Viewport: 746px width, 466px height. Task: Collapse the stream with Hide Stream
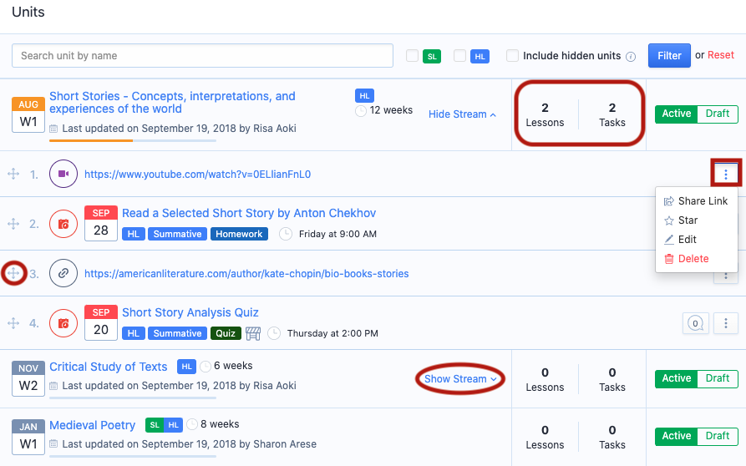click(462, 114)
